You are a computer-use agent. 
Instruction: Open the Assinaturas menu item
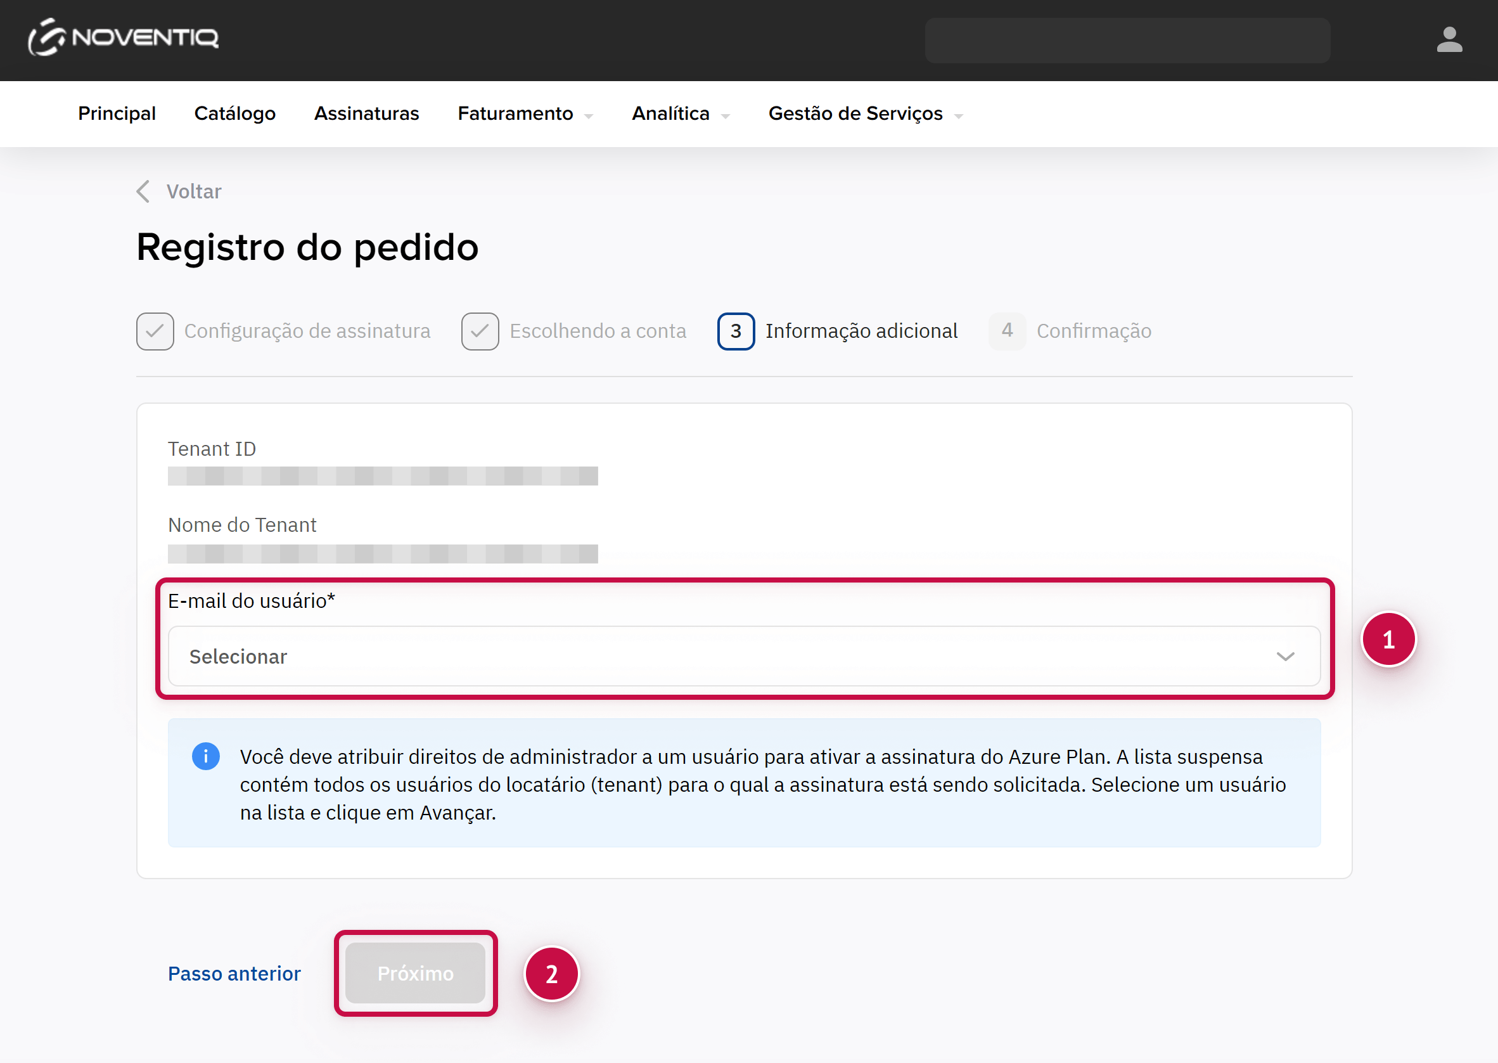click(366, 113)
